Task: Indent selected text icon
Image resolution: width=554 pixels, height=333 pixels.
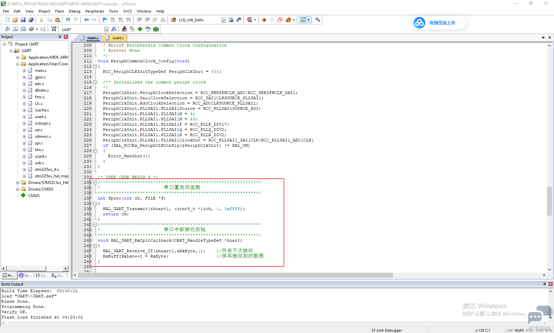Action: (x=139, y=20)
